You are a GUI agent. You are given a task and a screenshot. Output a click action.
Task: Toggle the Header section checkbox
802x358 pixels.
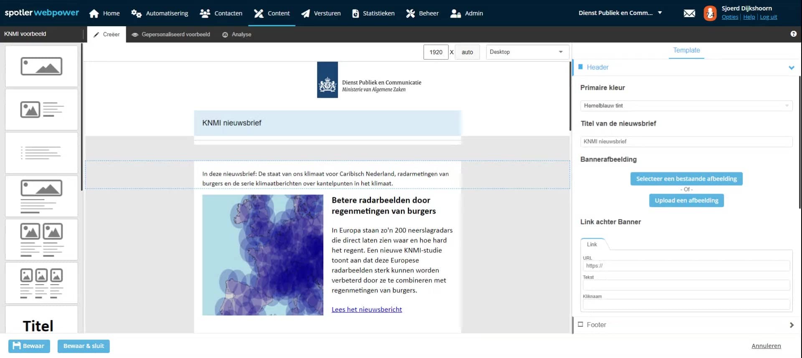click(580, 67)
